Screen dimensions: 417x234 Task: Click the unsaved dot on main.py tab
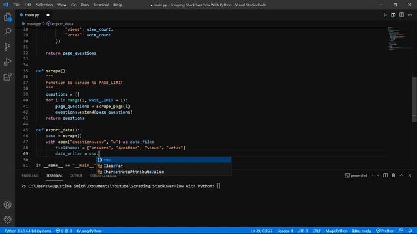(48, 15)
